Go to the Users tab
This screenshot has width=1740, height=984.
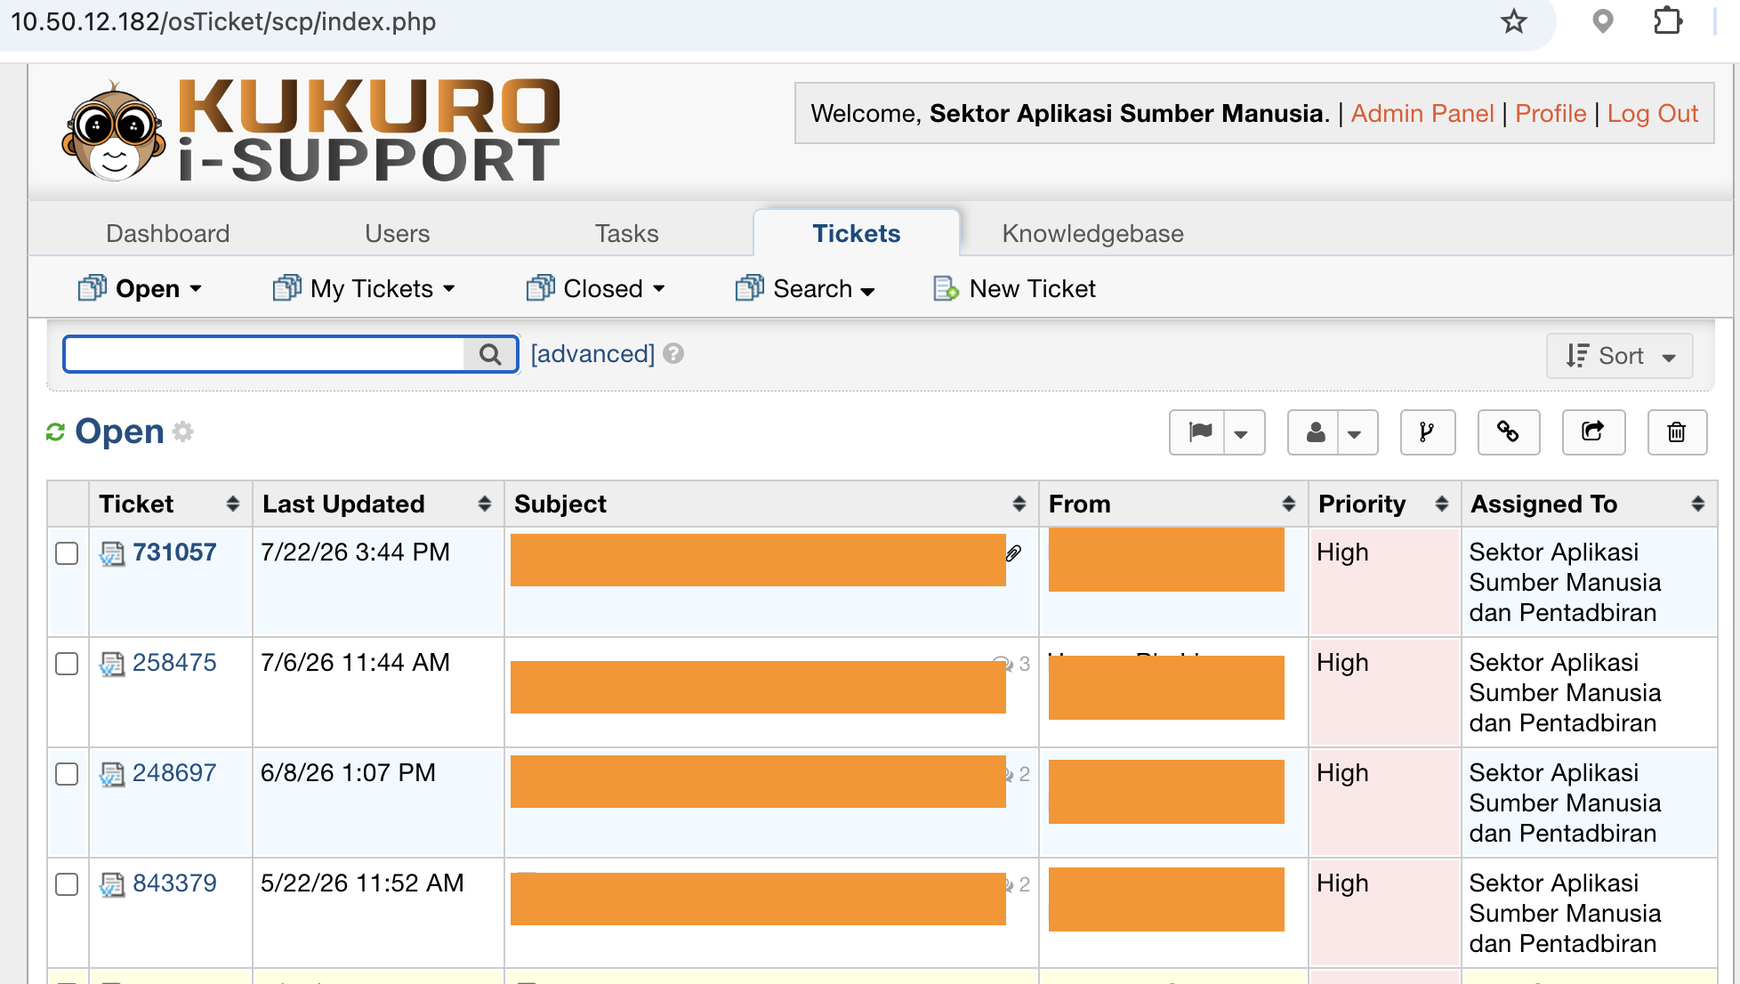pos(398,233)
